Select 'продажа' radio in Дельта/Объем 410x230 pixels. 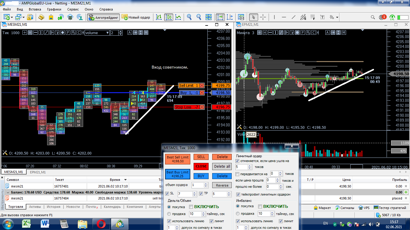click(x=169, y=214)
